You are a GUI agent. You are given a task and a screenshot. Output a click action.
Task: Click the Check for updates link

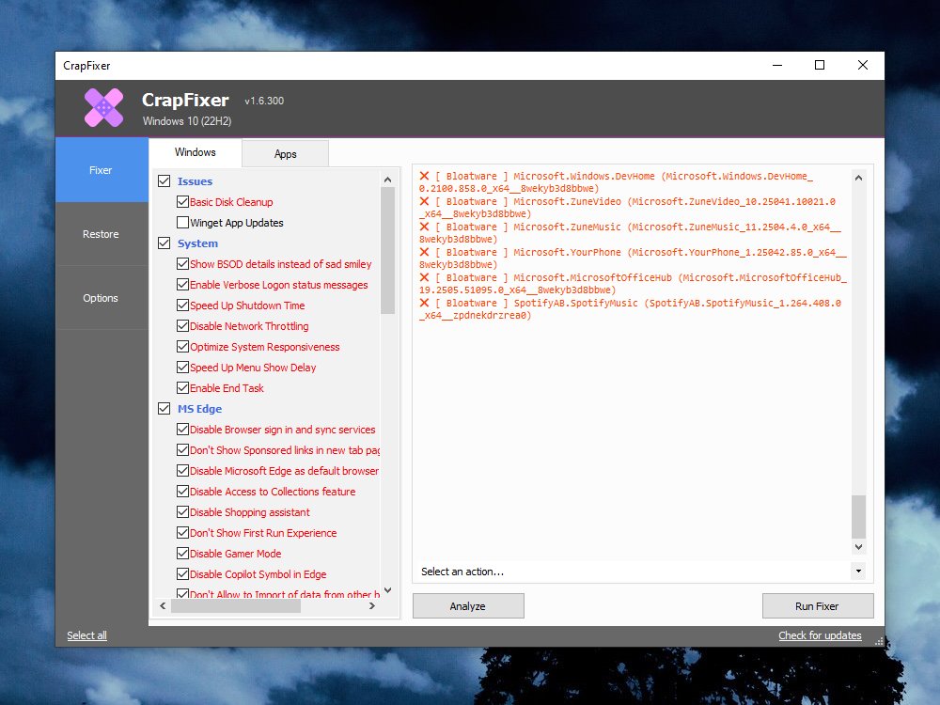(x=820, y=635)
